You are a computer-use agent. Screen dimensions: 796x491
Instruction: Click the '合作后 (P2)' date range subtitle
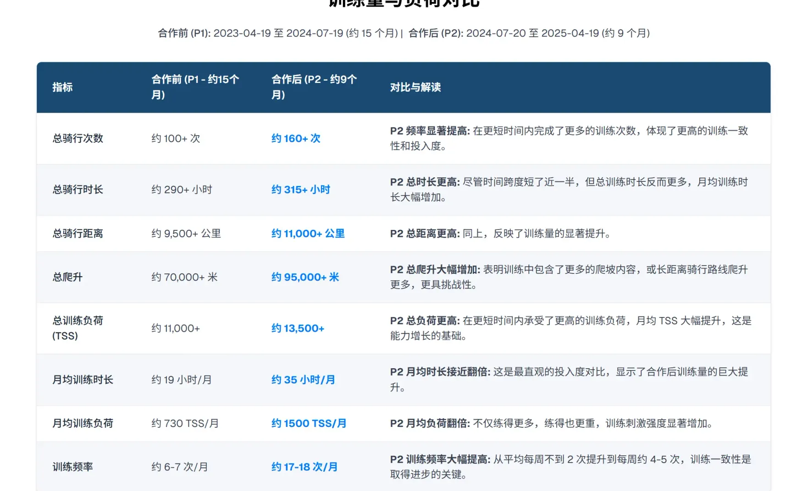[529, 33]
